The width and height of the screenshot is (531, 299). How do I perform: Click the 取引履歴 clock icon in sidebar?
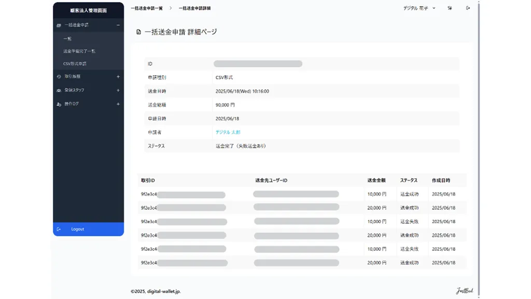pos(59,77)
